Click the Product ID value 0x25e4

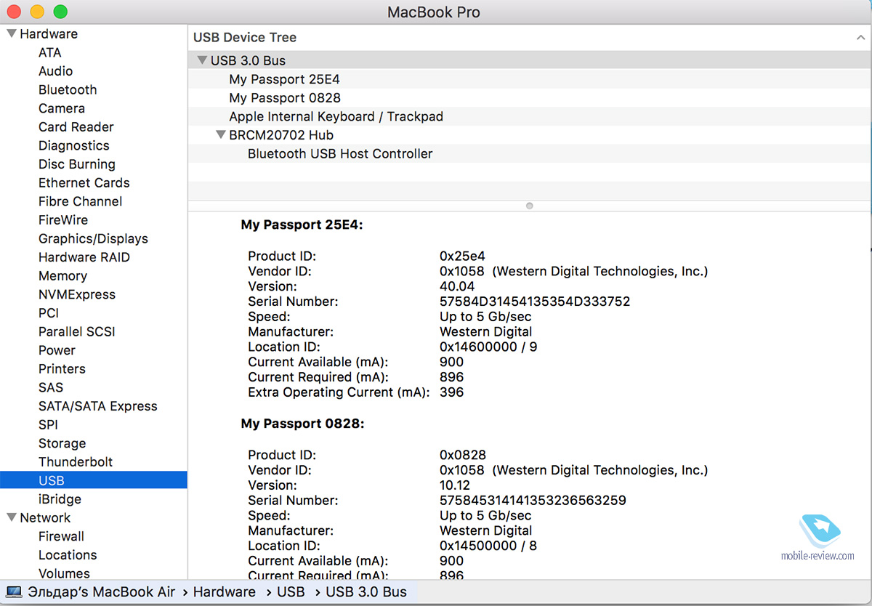[462, 256]
